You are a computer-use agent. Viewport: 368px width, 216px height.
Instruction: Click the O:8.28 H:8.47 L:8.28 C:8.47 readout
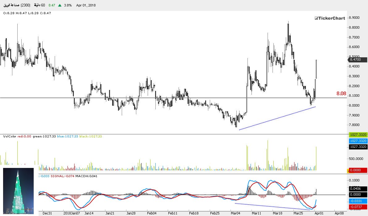(x=27, y=13)
